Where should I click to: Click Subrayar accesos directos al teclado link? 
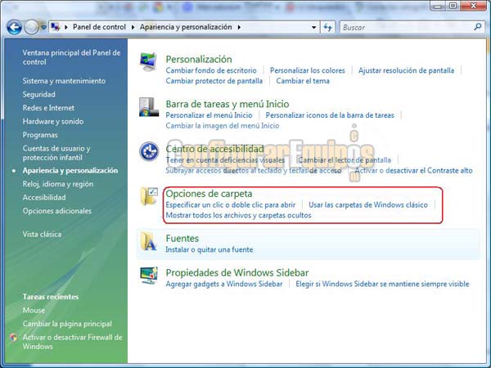[x=254, y=171]
